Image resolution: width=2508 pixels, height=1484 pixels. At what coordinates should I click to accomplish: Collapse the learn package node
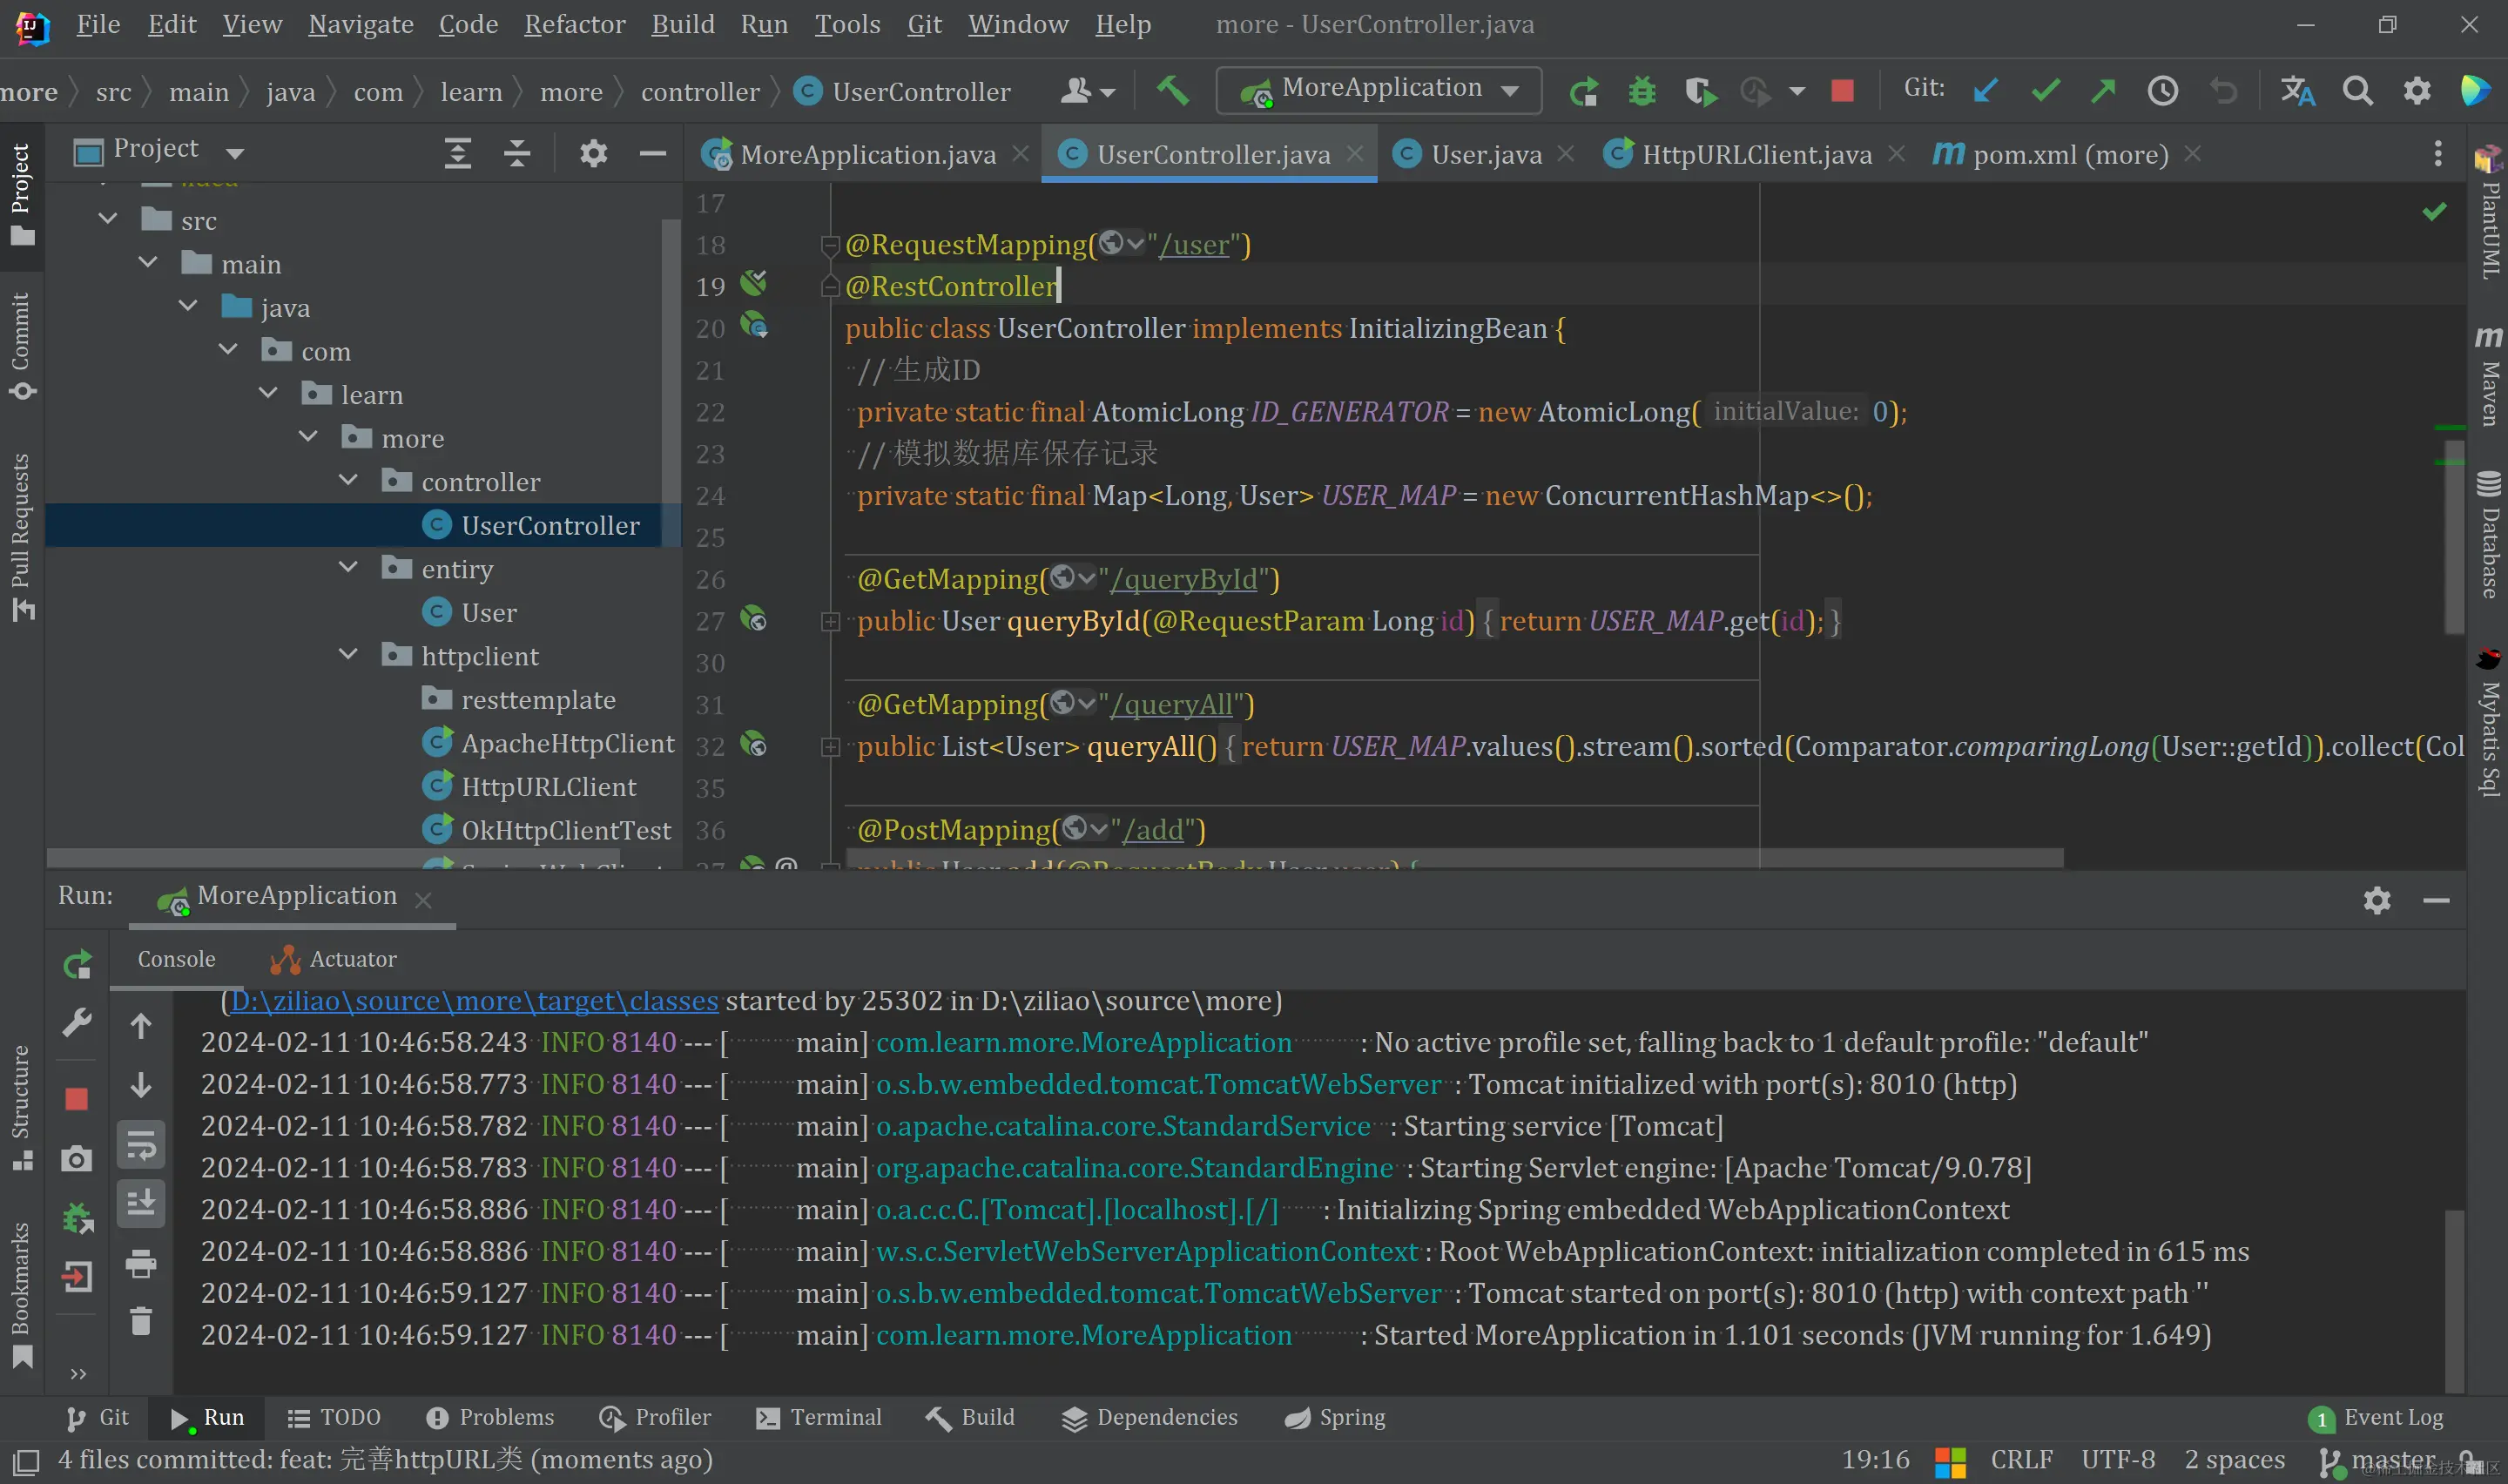pos(268,394)
